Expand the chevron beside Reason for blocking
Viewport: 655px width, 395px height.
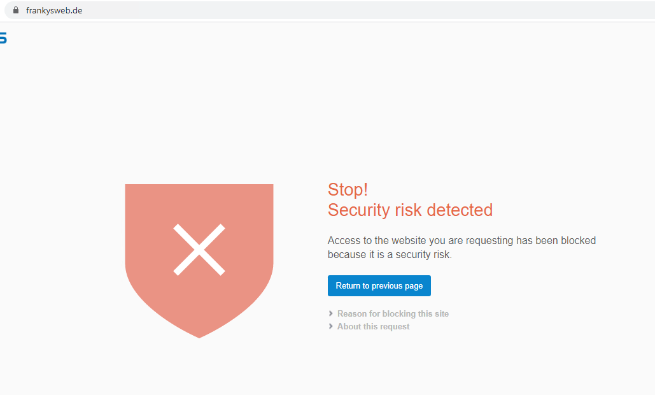pos(331,313)
